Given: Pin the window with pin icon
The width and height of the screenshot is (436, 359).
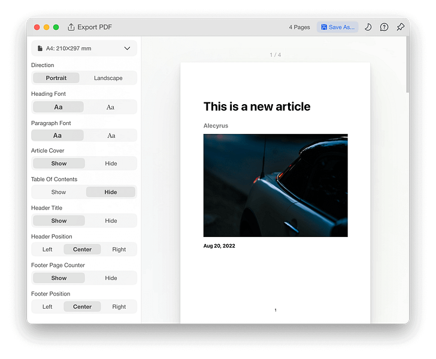Looking at the screenshot, I should point(400,27).
